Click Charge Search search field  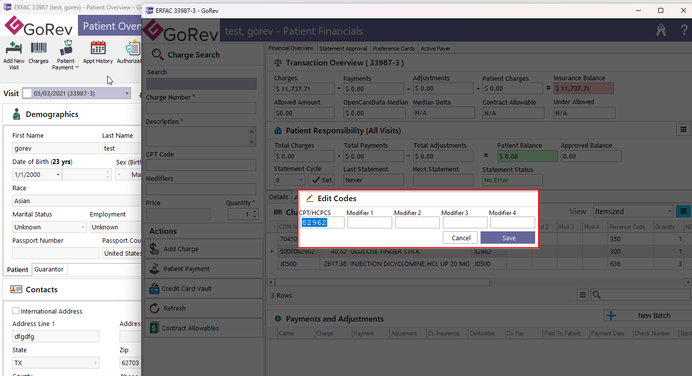point(201,84)
